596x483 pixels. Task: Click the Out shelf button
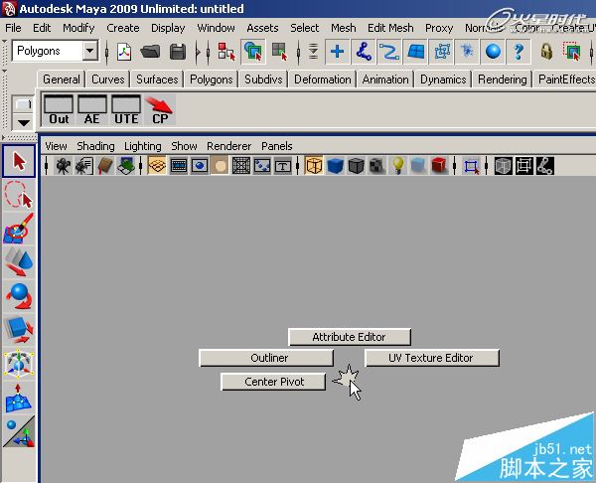pyautogui.click(x=59, y=110)
